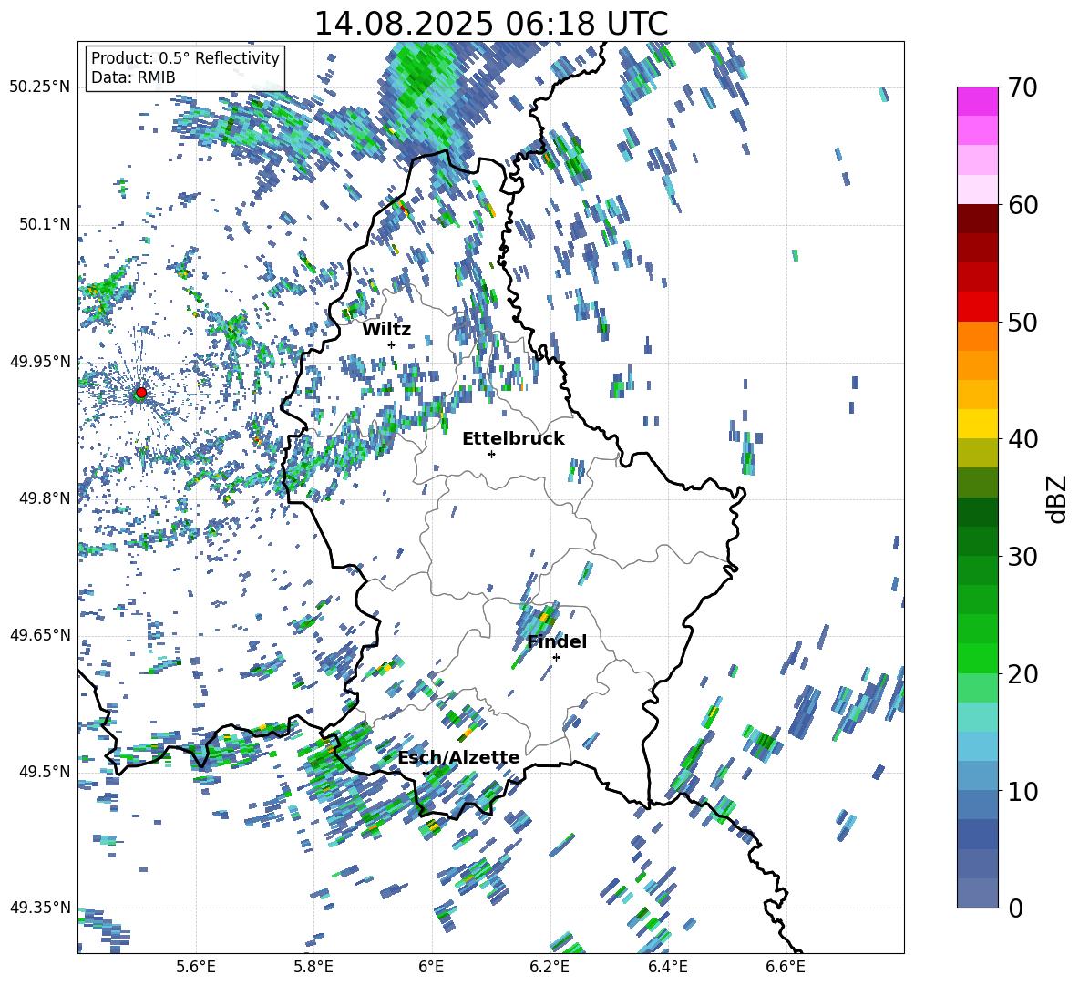Click the Findel city label

coord(557,641)
